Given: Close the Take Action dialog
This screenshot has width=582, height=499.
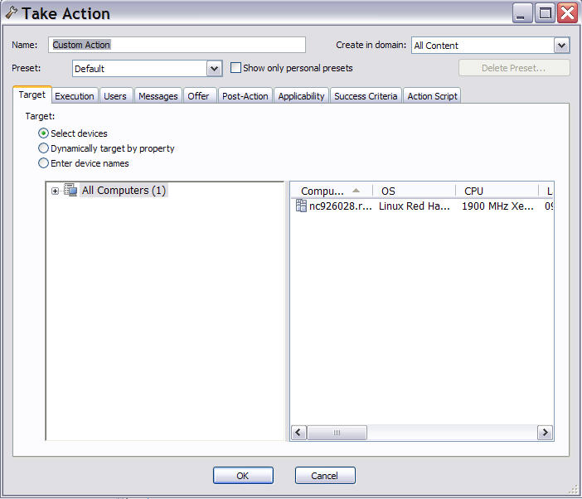Looking at the screenshot, I should click(x=568, y=13).
